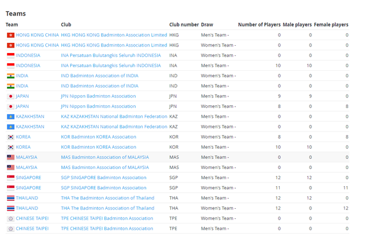
Task: Click the 'Male players' column header
Action: (x=298, y=25)
